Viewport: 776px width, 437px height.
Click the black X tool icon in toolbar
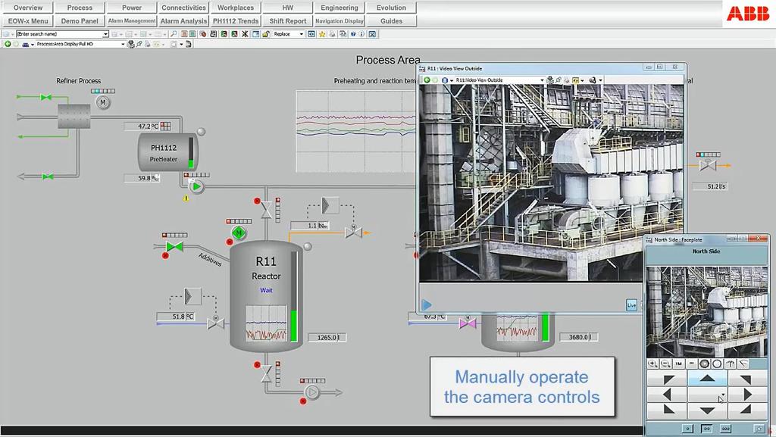coord(245,34)
